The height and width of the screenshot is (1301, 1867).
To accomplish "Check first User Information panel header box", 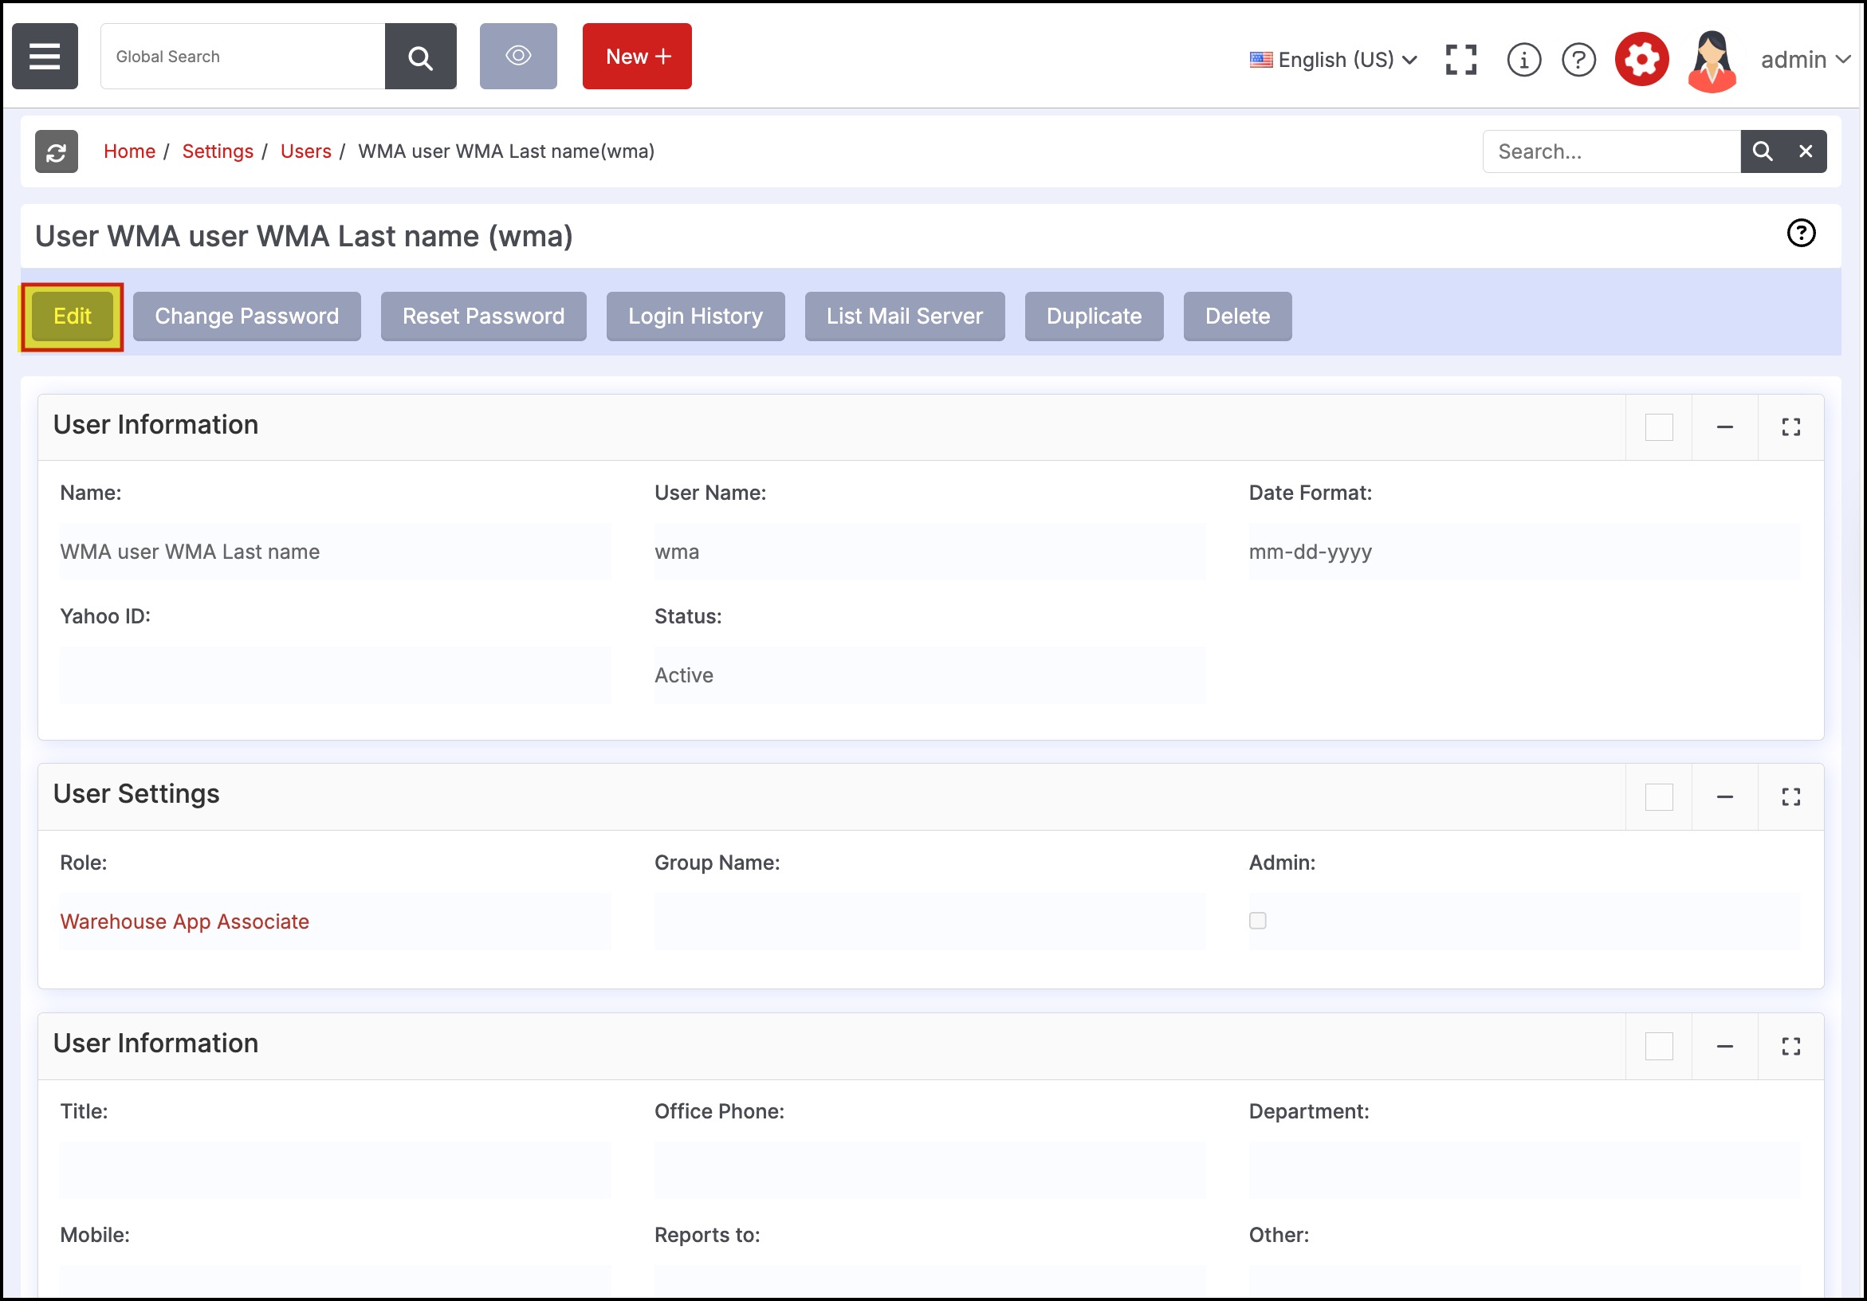I will click(x=1658, y=428).
